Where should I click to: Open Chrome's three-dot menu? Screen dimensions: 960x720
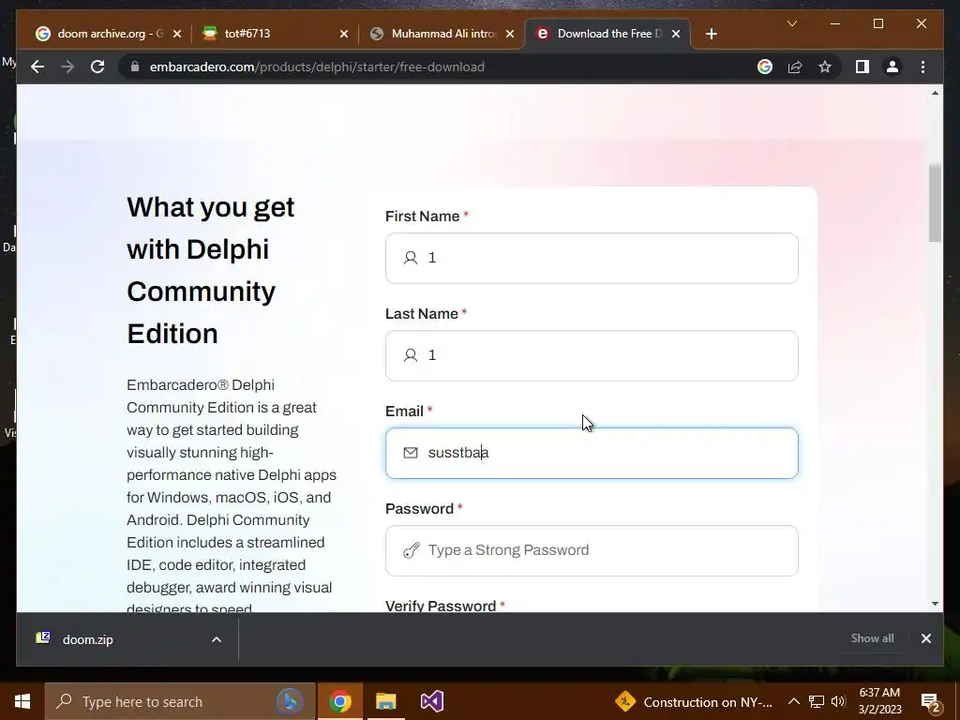[x=922, y=67]
